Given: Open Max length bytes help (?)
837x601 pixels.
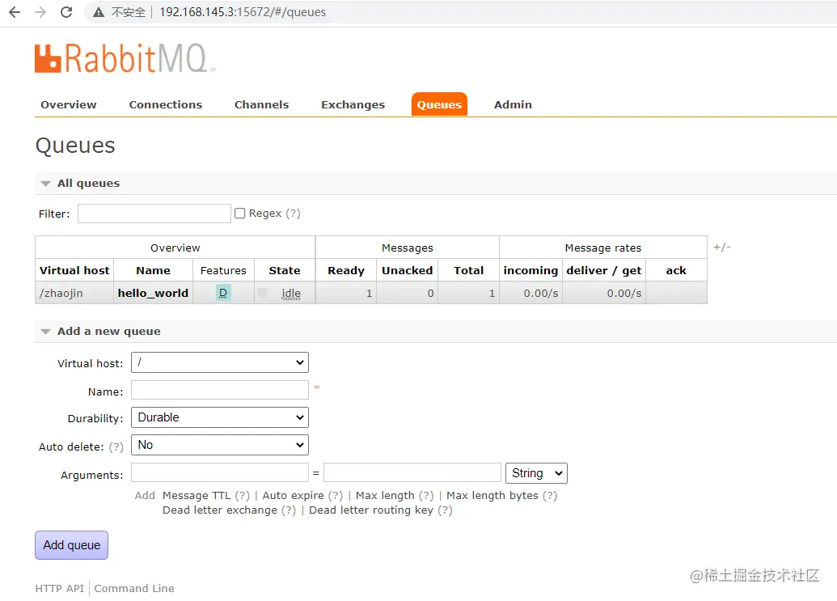Looking at the screenshot, I should click(x=550, y=495).
